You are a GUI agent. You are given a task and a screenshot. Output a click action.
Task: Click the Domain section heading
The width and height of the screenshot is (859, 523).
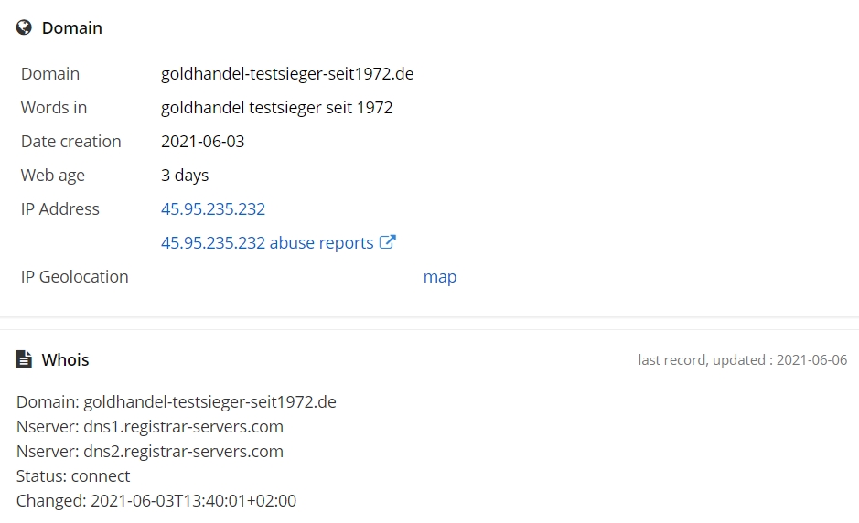coord(72,28)
